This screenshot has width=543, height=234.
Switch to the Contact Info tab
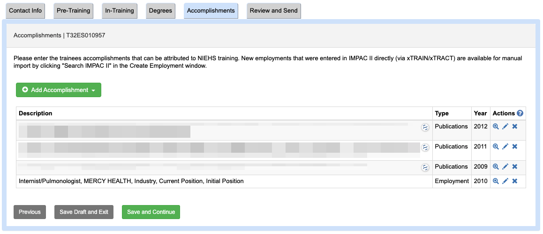(25, 11)
